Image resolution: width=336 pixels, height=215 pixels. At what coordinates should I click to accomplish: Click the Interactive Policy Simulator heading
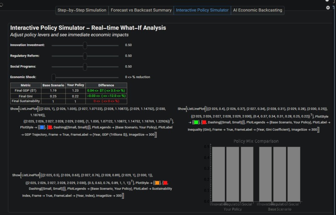coord(88,28)
